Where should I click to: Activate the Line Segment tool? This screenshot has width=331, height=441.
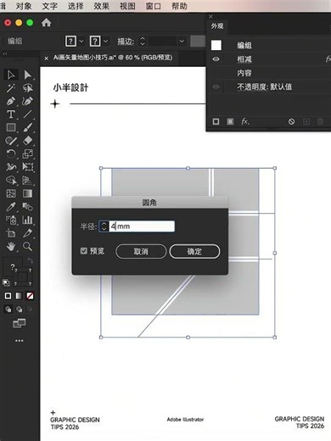pyautogui.click(x=27, y=114)
